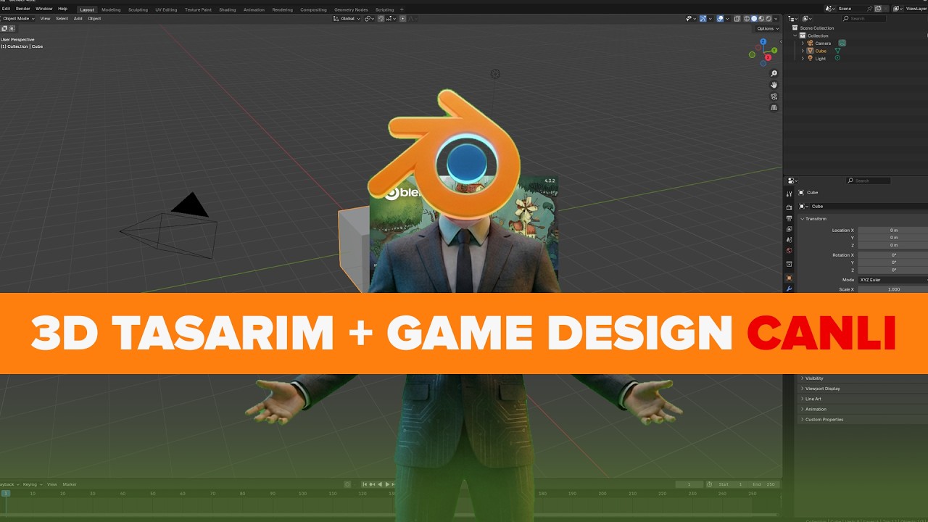Click the outliner search field
This screenshot has height=522, width=928.
pos(863,18)
